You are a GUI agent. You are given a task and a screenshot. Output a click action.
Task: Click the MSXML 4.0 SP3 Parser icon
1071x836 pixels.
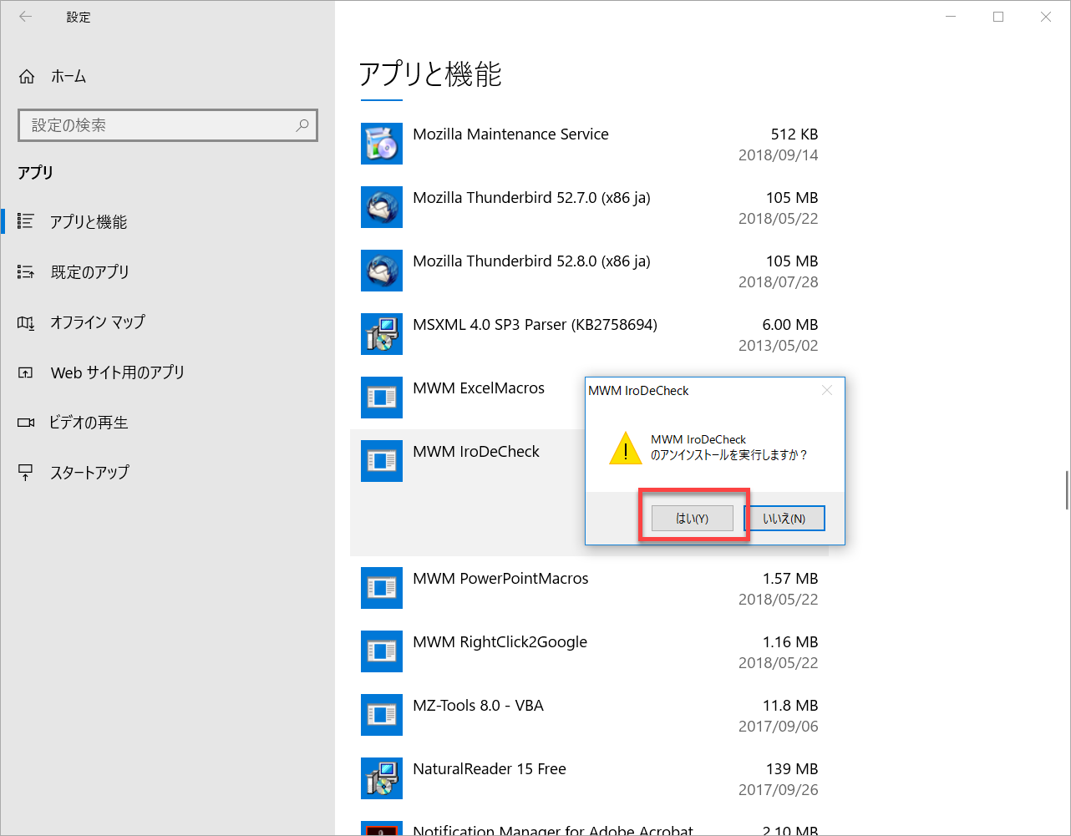[382, 334]
